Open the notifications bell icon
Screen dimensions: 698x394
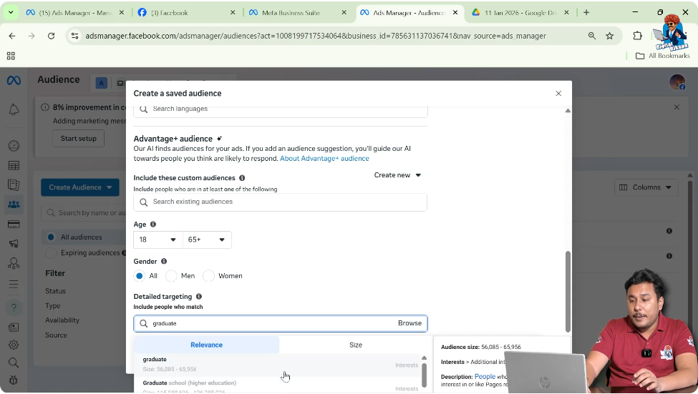tap(14, 109)
